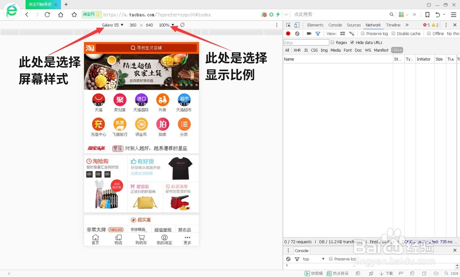This screenshot has height=277, width=460.
Task: Filter requests by Img type
Action: [x=324, y=51]
